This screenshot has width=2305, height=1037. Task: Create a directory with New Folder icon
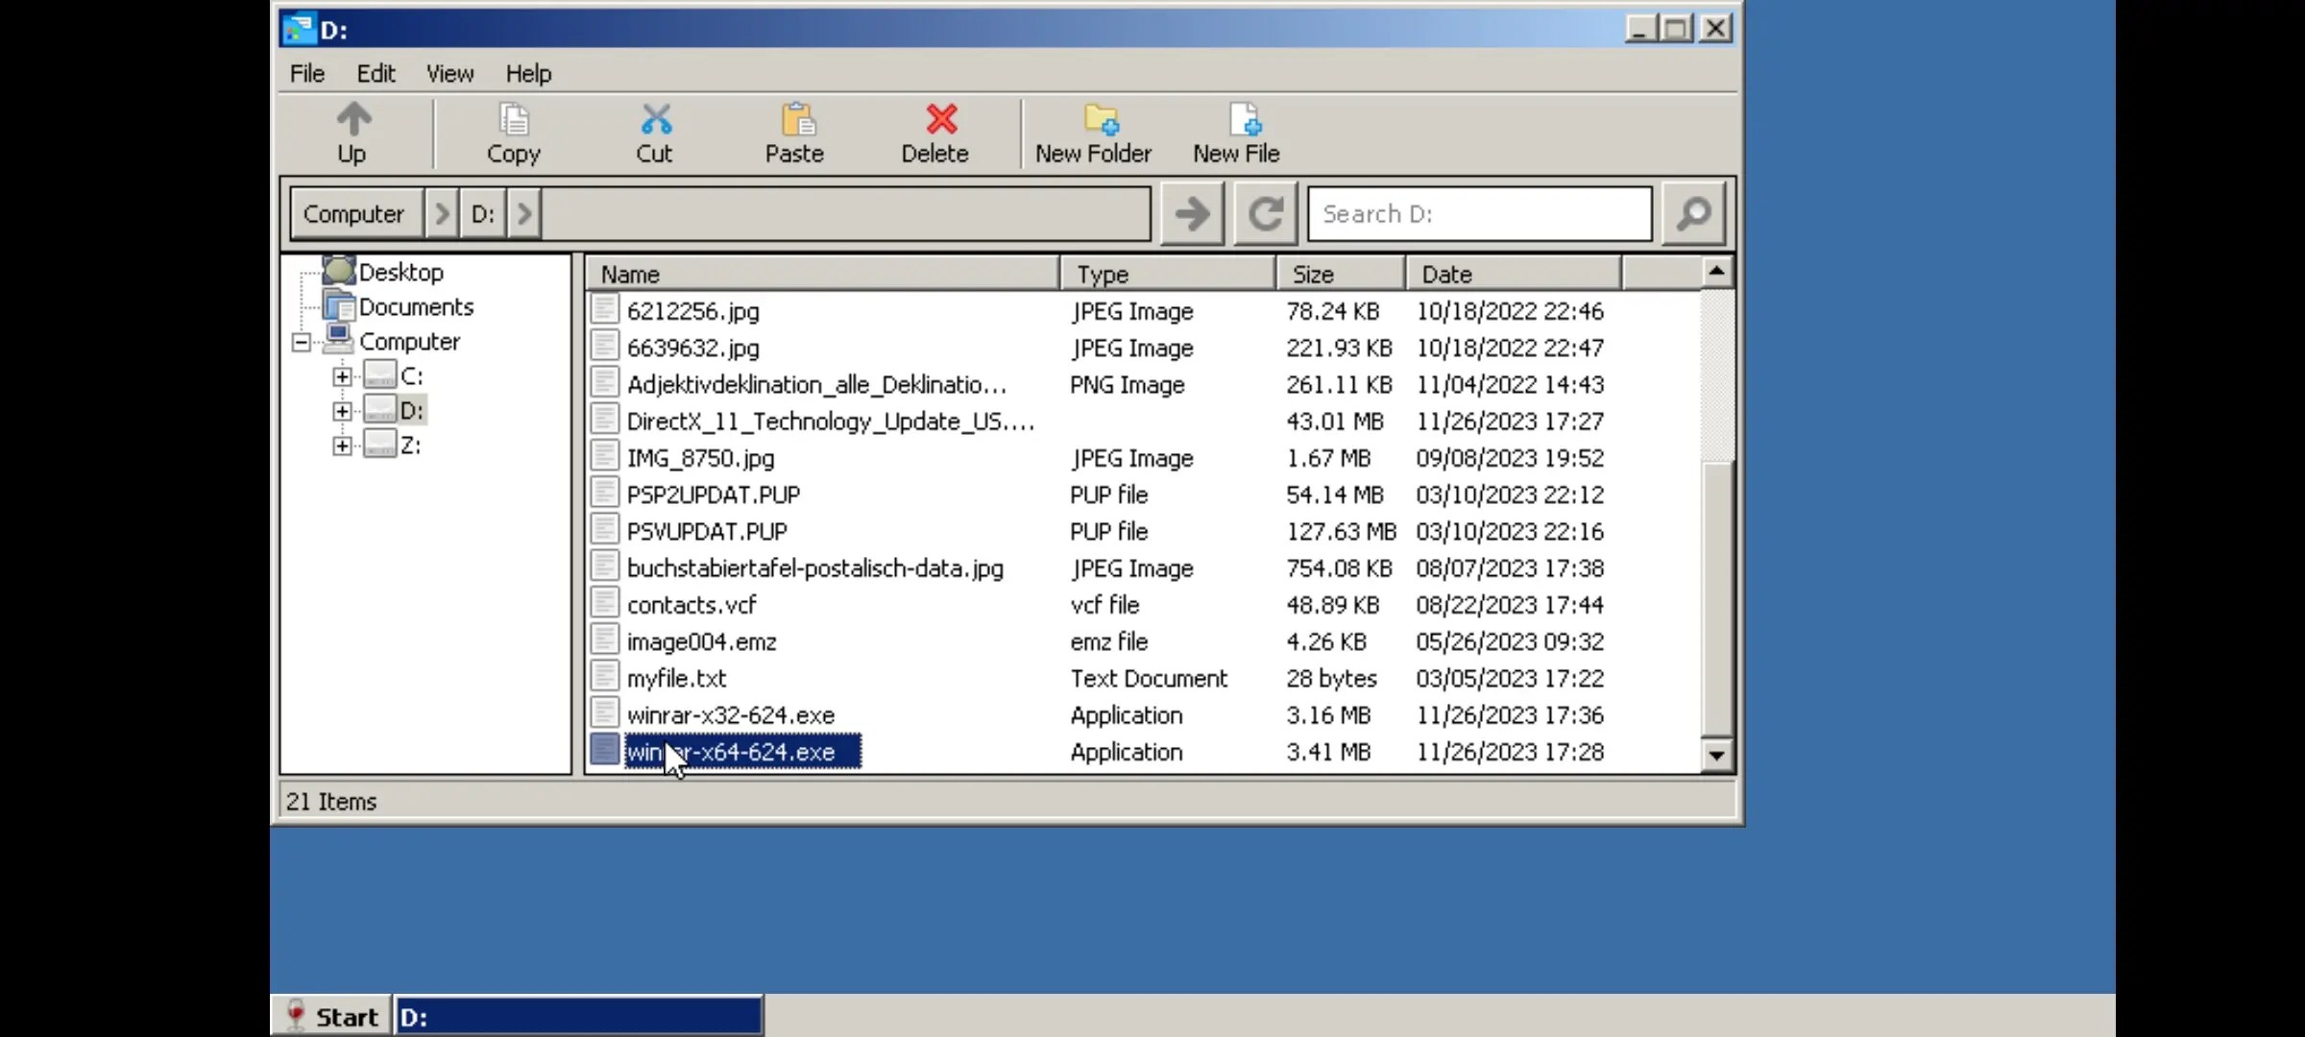[x=1095, y=134]
